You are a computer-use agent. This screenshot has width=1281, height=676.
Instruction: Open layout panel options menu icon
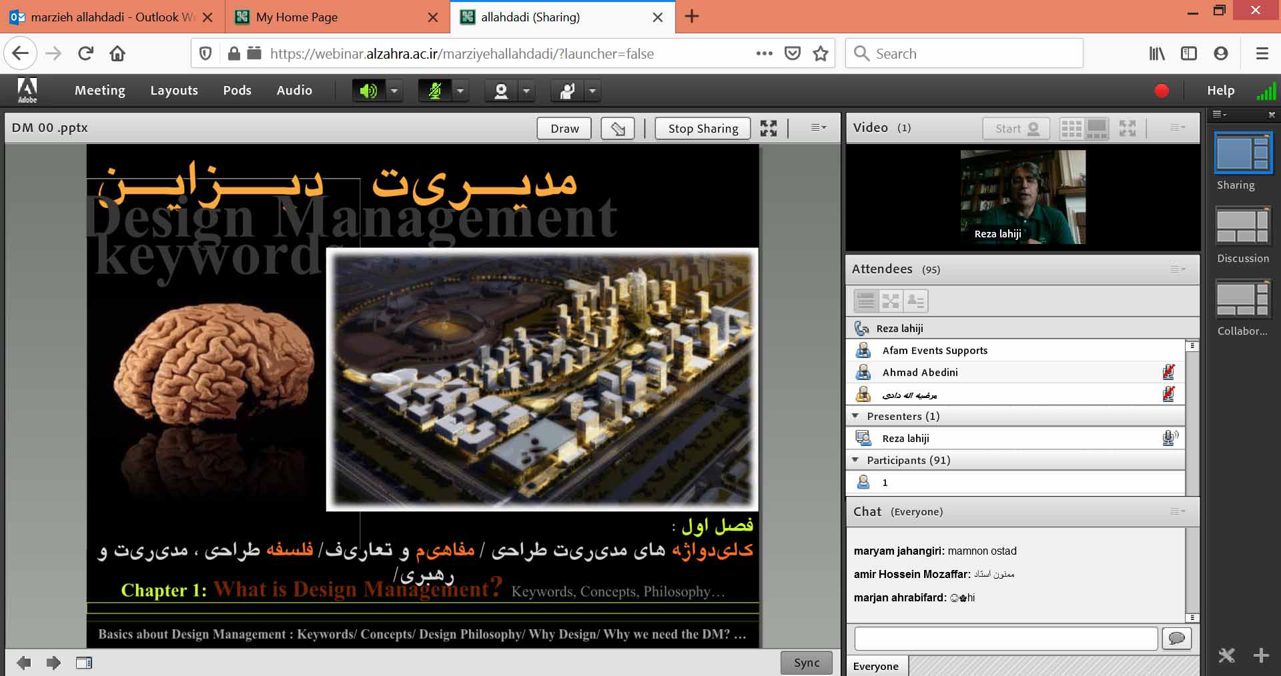click(x=1220, y=115)
